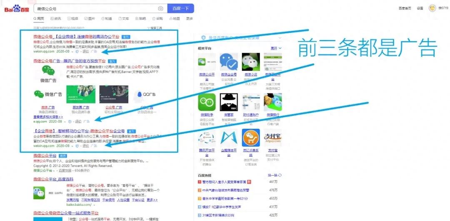Click the black hat detective icon
Viewport: 450px width, 221px height.
pos(229,102)
